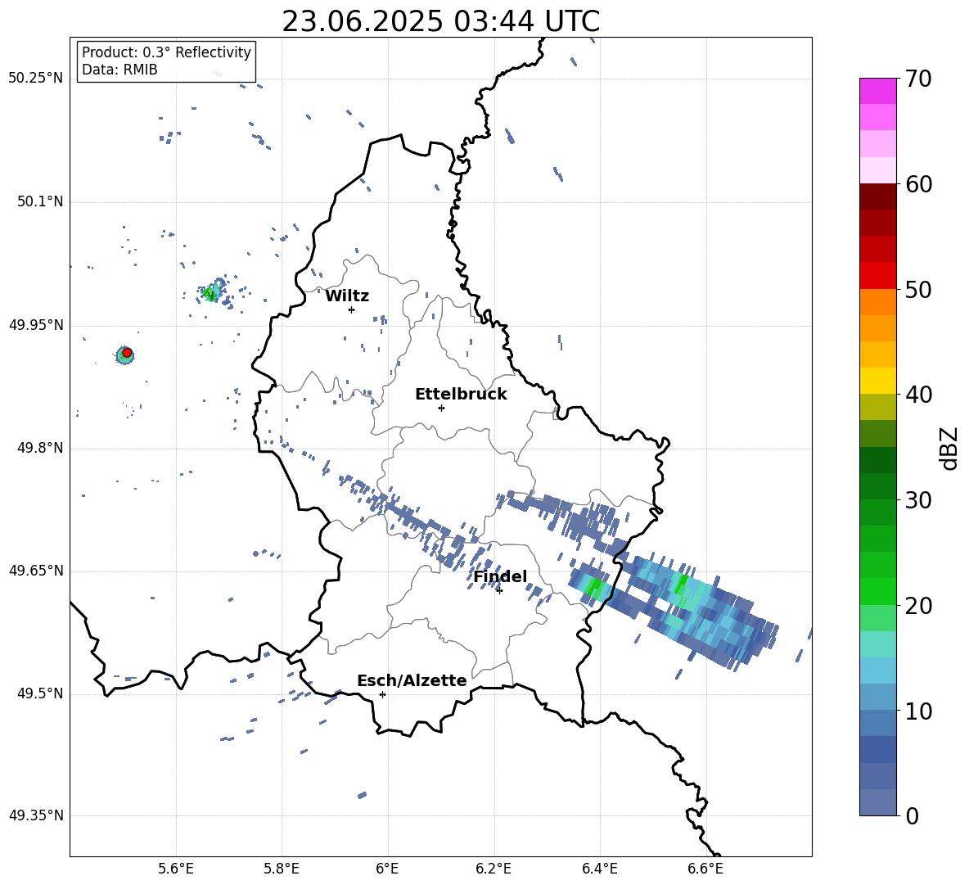Click the colorbar value 0

tap(912, 815)
